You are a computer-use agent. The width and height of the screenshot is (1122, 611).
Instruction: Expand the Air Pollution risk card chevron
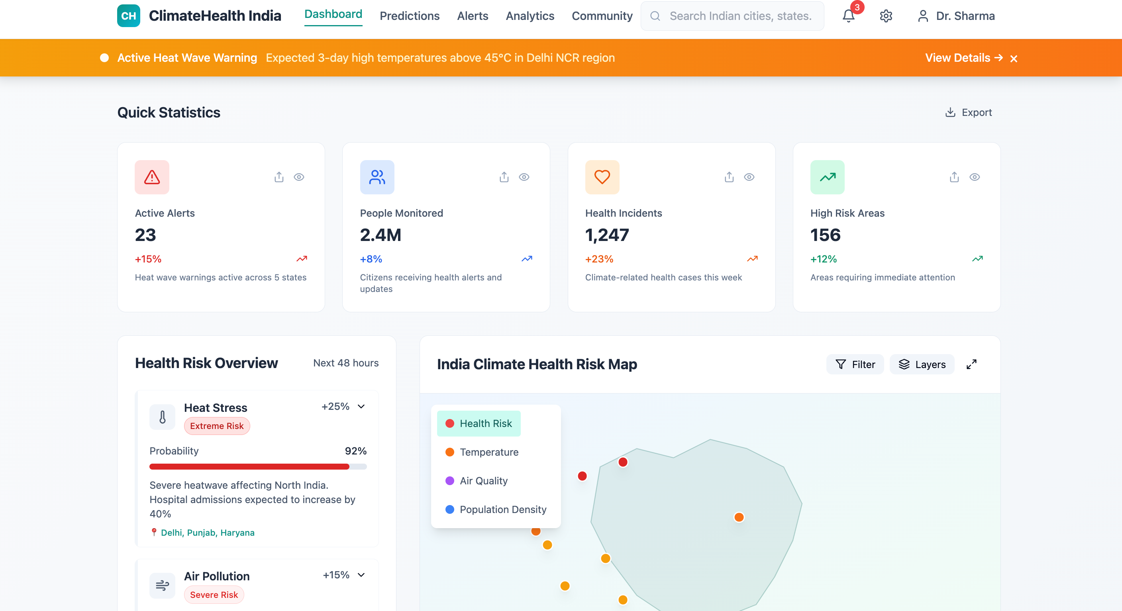(x=361, y=575)
